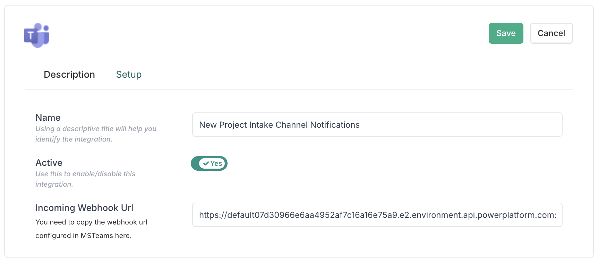The height and width of the screenshot is (263, 598).
Task: Click into the Incoming Webhook Url field
Action: tap(377, 215)
